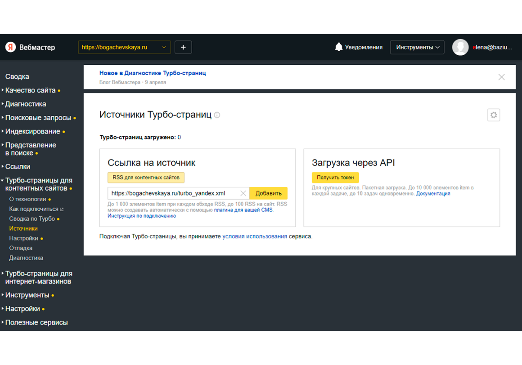Open Сводка по Турбо item
This screenshot has height=365, width=522.
(x=32, y=219)
